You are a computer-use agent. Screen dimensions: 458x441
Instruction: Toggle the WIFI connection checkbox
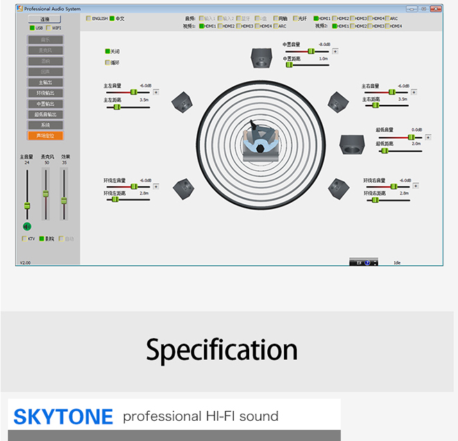pos(49,28)
